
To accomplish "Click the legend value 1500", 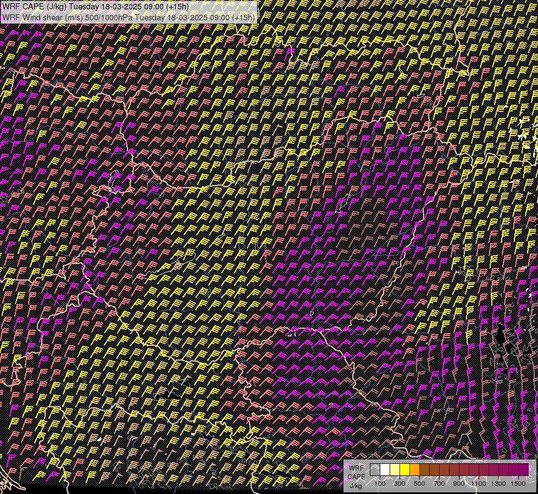I will click(x=518, y=484).
